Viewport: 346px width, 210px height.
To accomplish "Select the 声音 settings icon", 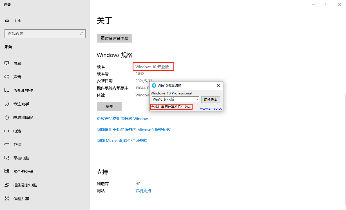I will 17,77.
